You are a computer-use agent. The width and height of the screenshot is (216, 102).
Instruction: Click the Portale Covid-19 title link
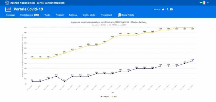[28, 9]
